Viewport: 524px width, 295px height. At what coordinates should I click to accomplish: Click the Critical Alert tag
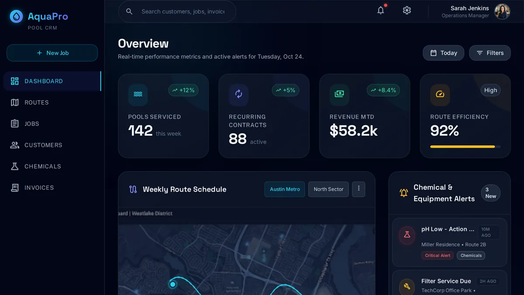point(438,256)
